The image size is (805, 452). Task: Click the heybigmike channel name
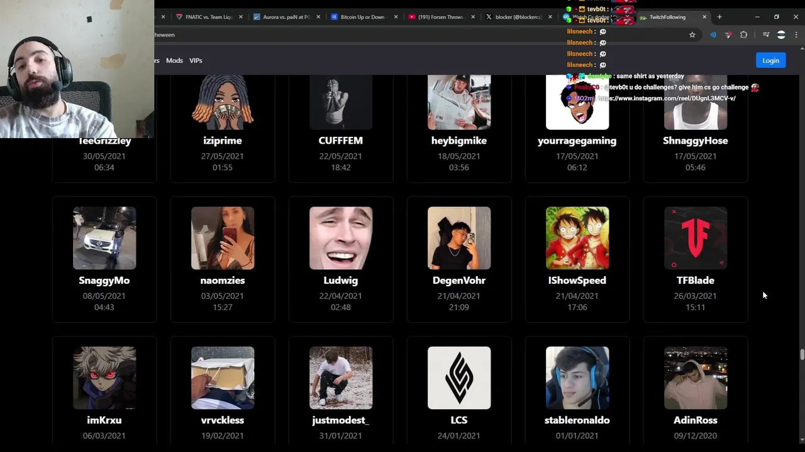click(x=459, y=141)
